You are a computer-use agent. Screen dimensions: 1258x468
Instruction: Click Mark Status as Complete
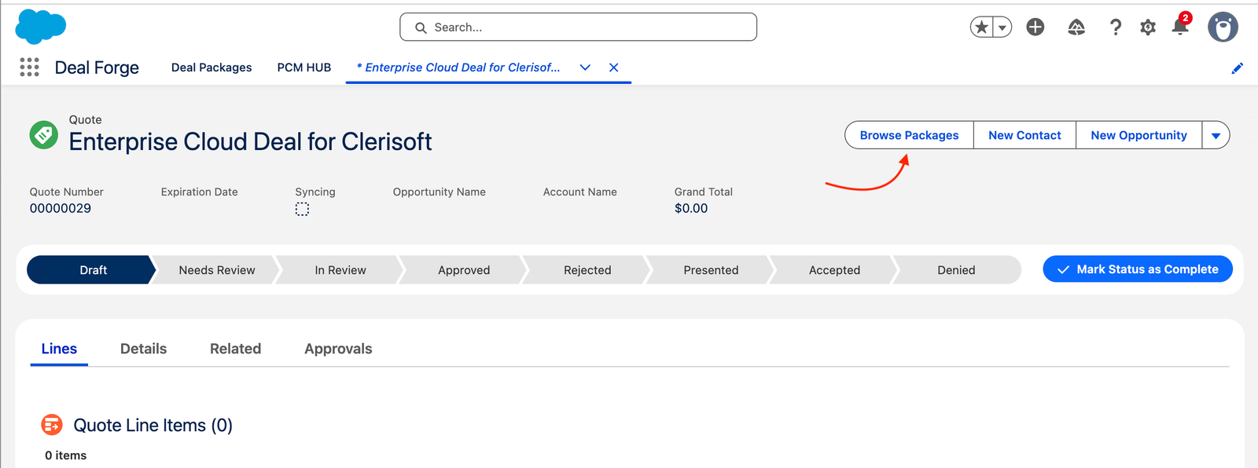(1138, 269)
